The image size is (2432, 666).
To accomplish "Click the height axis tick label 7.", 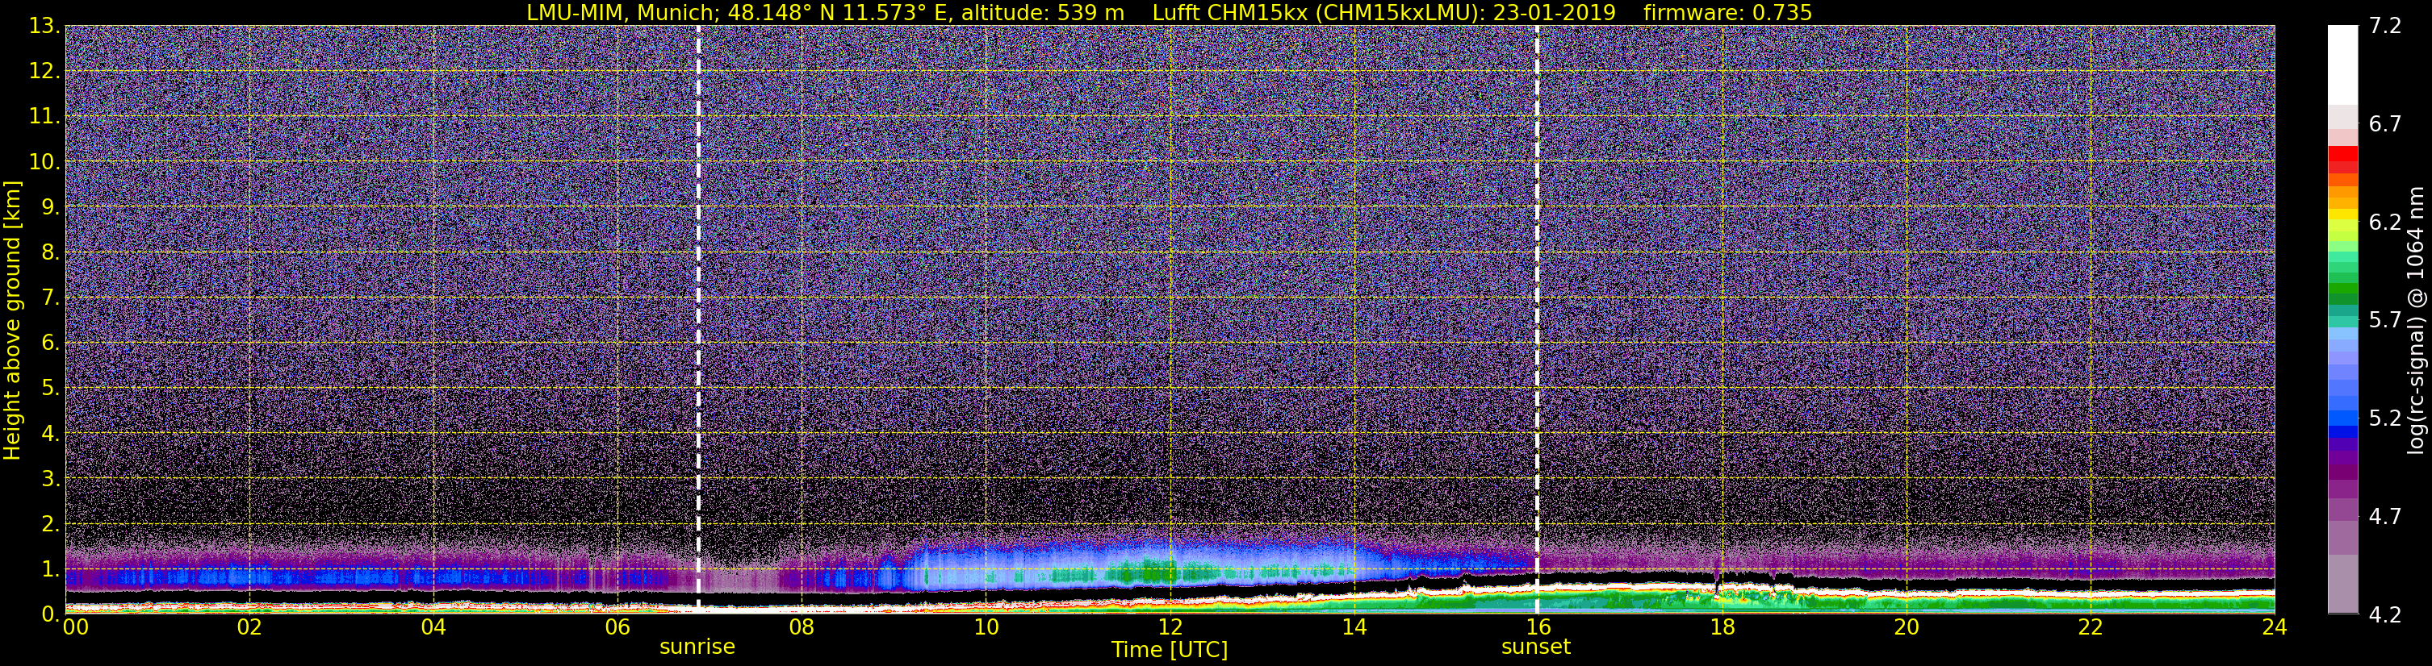I will [49, 298].
